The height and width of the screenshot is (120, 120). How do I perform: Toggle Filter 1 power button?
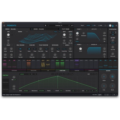pyautogui.click(x=75, y=29)
